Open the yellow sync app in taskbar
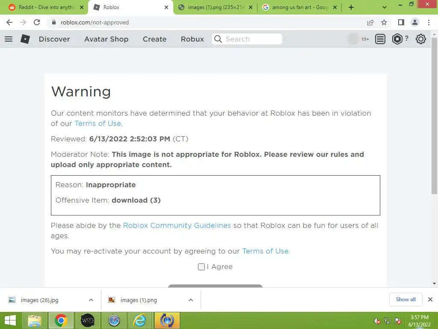The height and width of the screenshot is (329, 438). [x=167, y=320]
